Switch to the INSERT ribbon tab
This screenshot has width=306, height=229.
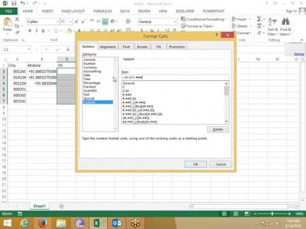tap(47, 11)
